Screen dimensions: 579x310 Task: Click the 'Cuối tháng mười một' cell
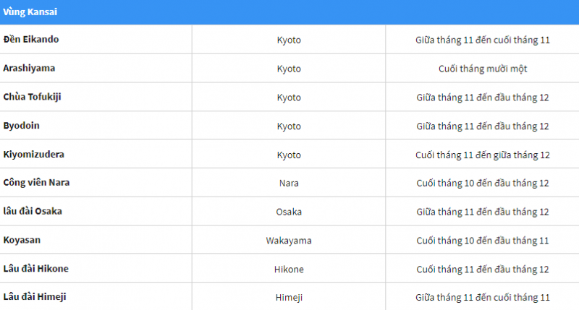(x=483, y=69)
